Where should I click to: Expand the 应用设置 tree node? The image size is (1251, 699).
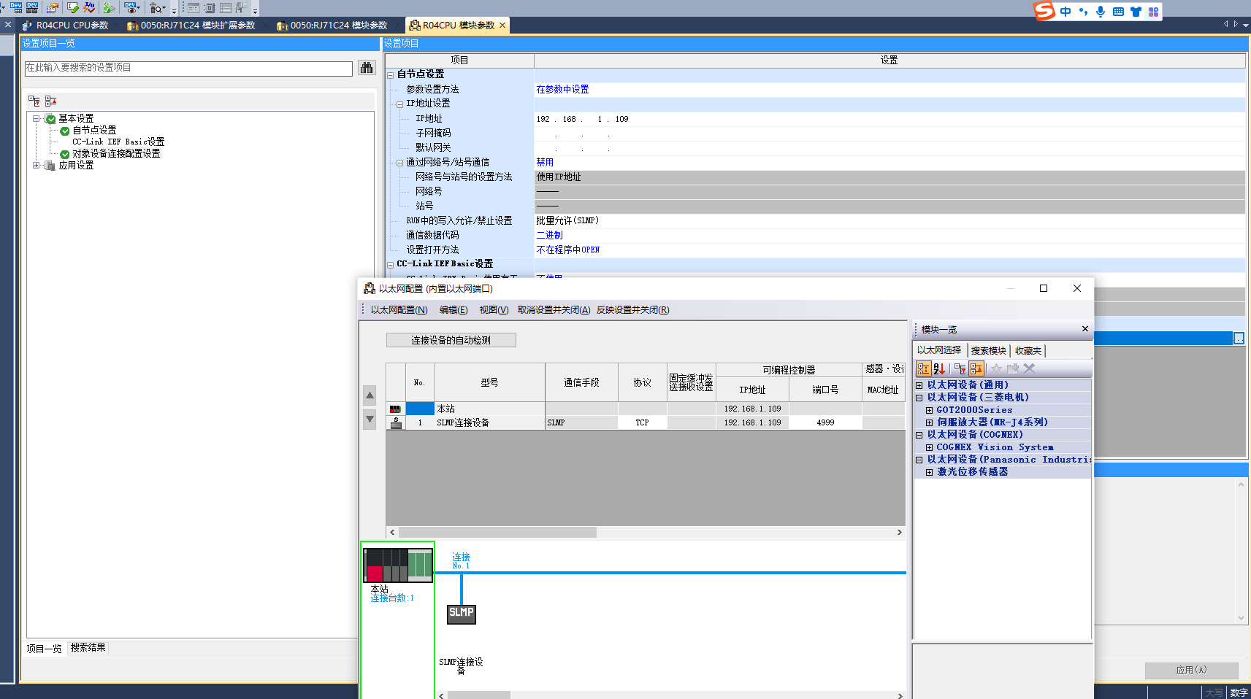click(x=37, y=166)
